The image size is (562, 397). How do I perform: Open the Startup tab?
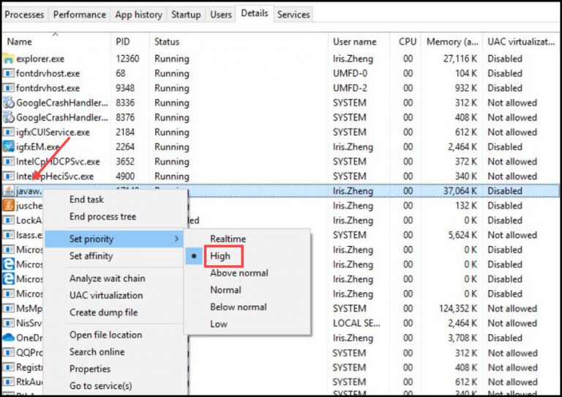point(186,15)
